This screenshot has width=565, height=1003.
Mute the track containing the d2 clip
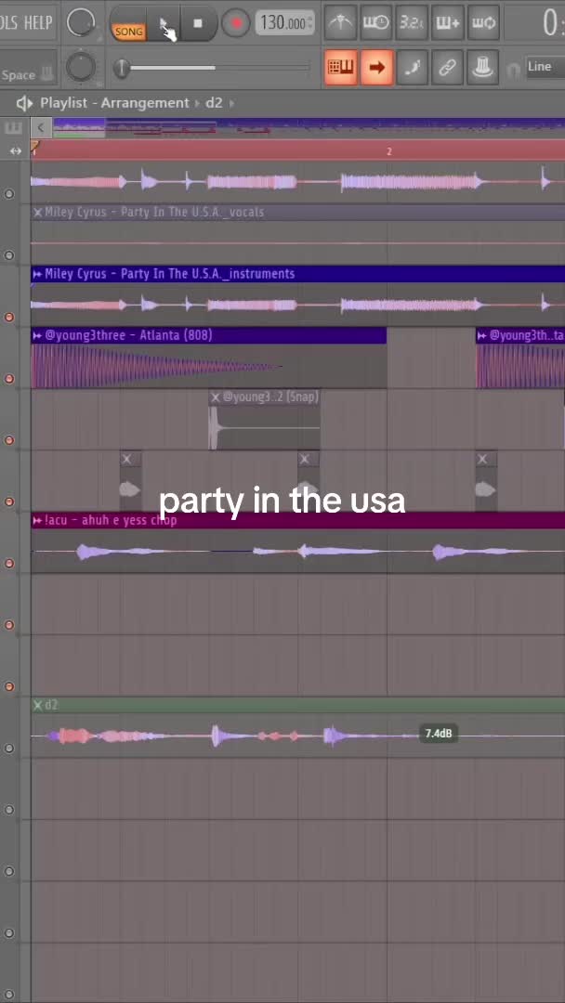click(x=9, y=748)
